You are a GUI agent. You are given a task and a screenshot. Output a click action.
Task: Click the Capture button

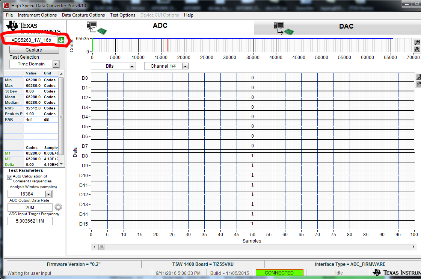(34, 50)
